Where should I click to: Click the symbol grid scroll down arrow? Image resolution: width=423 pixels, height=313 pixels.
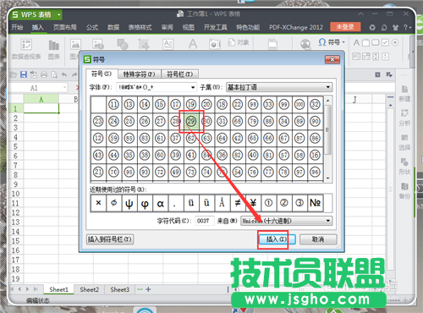pos(327,178)
